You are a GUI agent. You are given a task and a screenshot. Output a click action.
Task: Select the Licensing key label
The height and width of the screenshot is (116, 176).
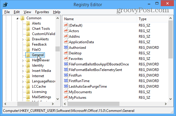[39, 92]
